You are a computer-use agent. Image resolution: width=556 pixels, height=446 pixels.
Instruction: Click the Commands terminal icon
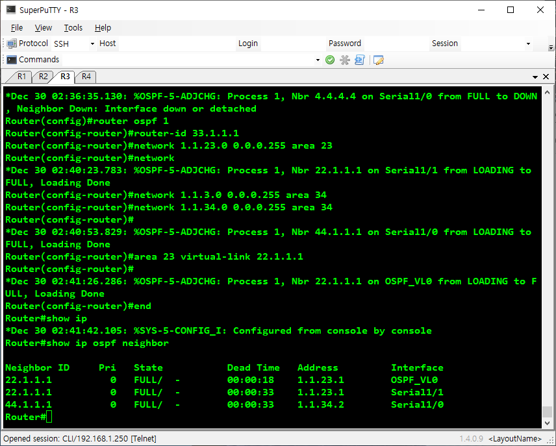11,60
